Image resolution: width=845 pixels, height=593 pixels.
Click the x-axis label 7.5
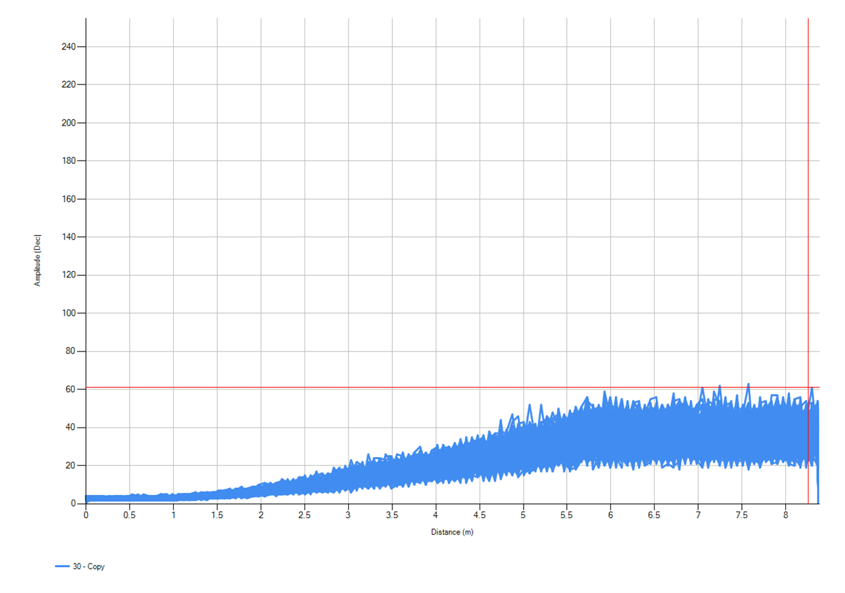coord(742,513)
